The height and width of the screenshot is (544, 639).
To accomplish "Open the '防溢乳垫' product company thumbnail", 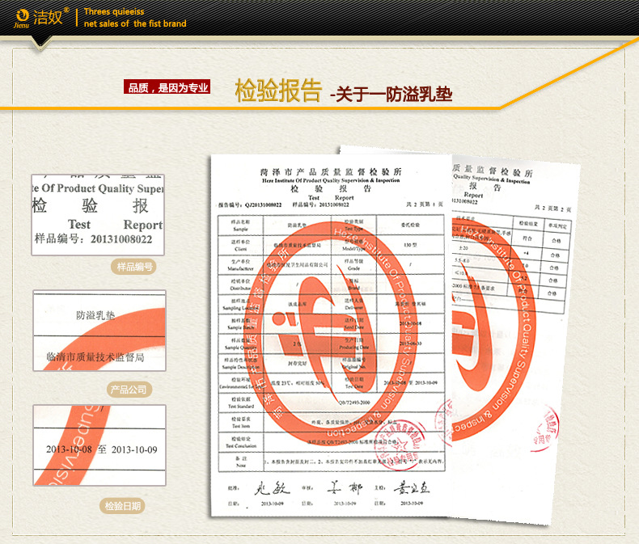I will coord(99,331).
